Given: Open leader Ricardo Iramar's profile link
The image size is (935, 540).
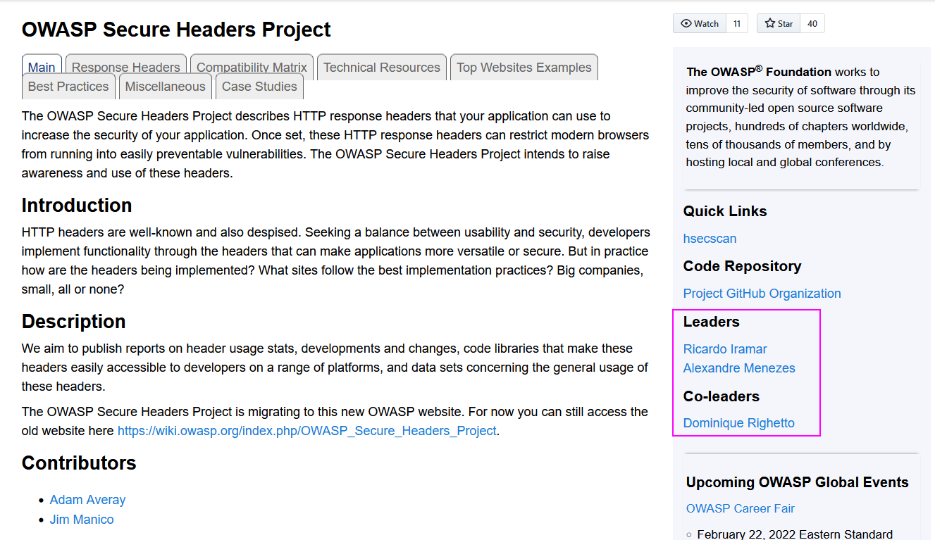Looking at the screenshot, I should point(725,349).
